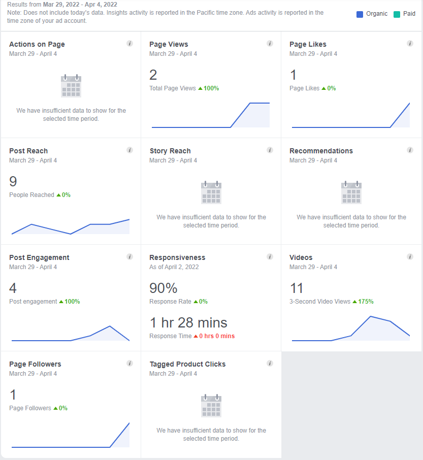Click the Story Reach info icon

[270, 150]
